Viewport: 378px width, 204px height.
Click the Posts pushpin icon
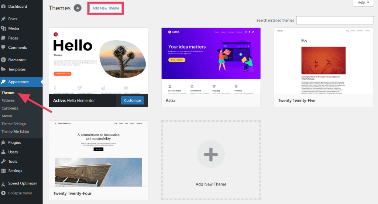click(3, 19)
